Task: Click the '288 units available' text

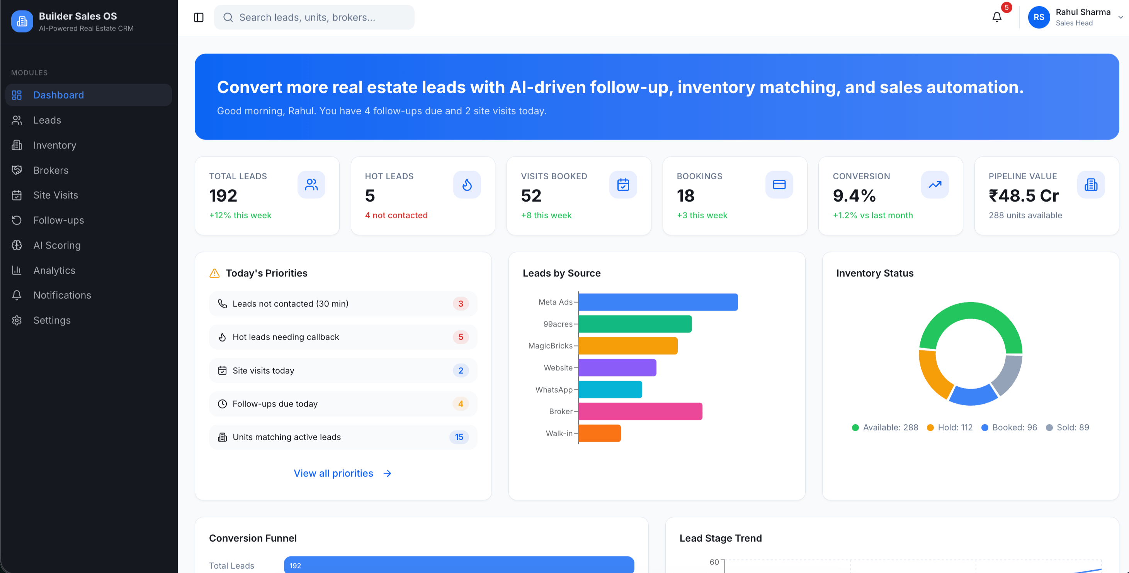Action: point(1025,215)
